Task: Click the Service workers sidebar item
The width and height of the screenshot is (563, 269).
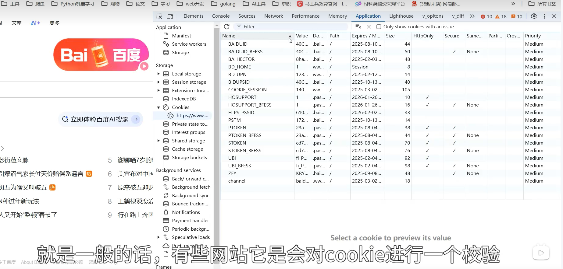Action: pyautogui.click(x=189, y=44)
